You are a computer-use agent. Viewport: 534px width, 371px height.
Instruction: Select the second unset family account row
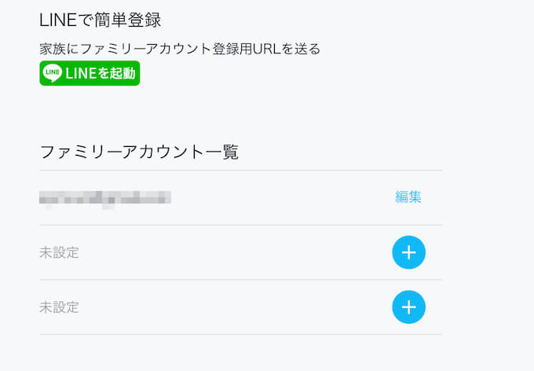click(x=241, y=307)
